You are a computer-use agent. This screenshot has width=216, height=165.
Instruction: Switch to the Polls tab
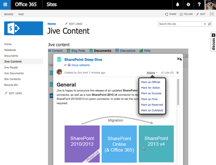point(145,51)
